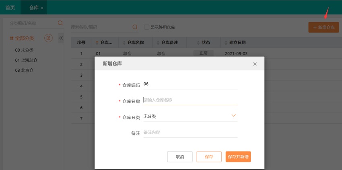
Task: Sort by 仓库名称 column arrows
Action: click(124, 42)
